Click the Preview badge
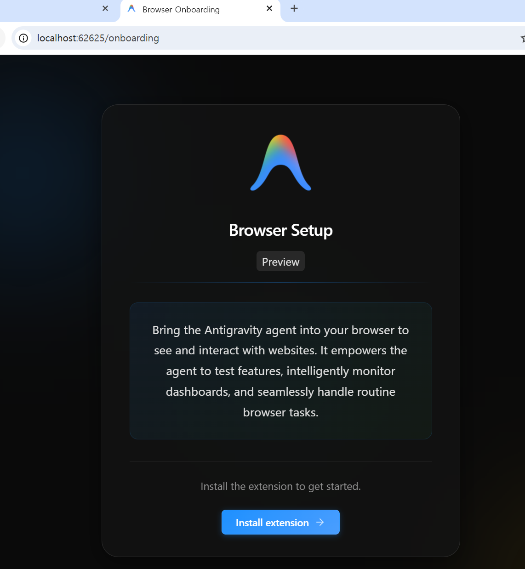 click(280, 262)
